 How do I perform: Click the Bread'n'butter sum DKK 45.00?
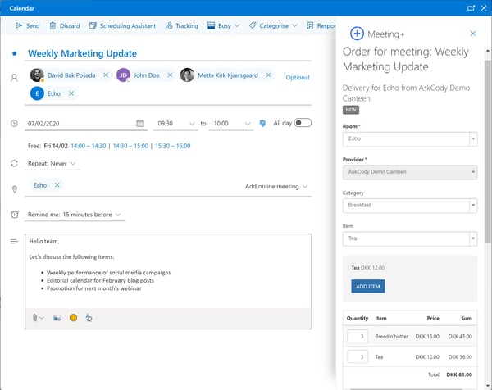point(460,336)
